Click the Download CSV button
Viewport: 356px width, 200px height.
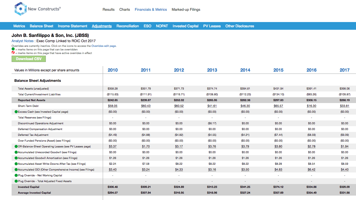pos(29,59)
